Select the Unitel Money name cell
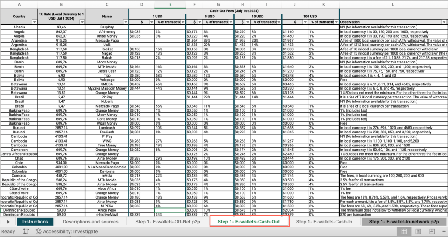The image size is (448, 237). click(107, 36)
